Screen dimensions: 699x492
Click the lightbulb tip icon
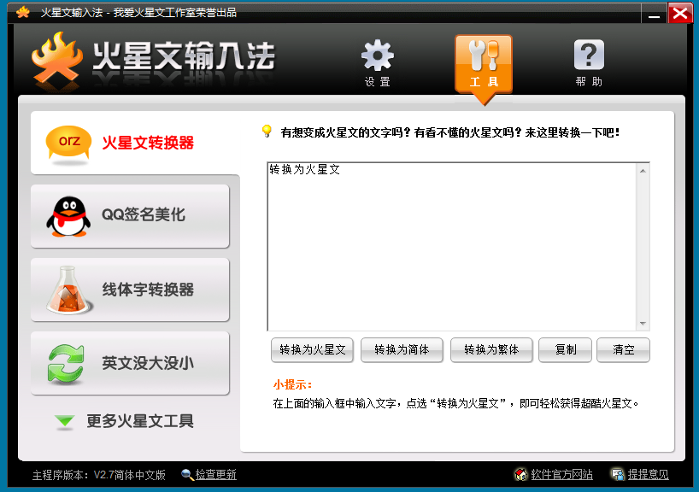click(x=267, y=131)
